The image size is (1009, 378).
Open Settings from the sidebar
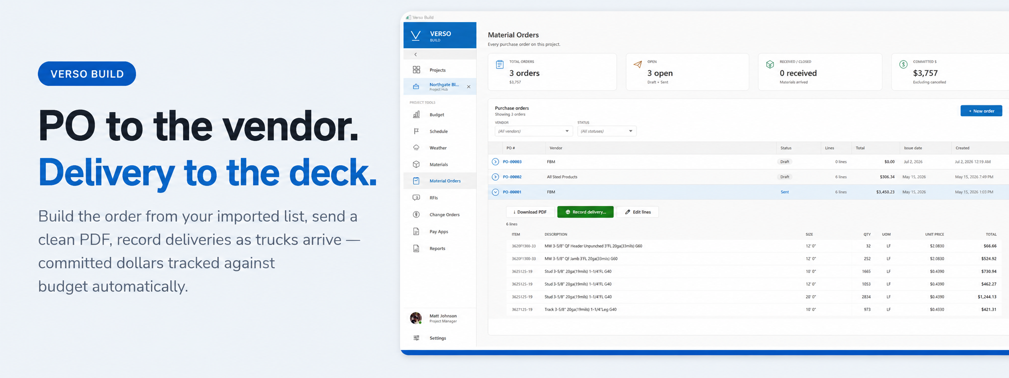pos(438,338)
